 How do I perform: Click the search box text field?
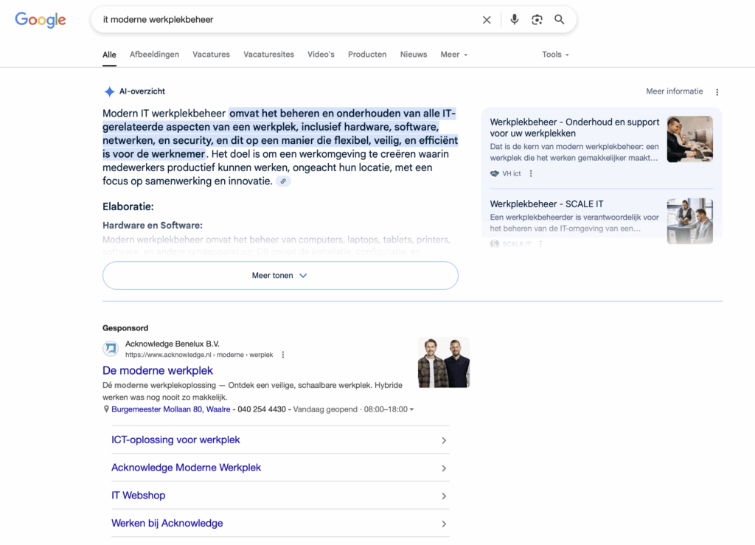click(289, 20)
